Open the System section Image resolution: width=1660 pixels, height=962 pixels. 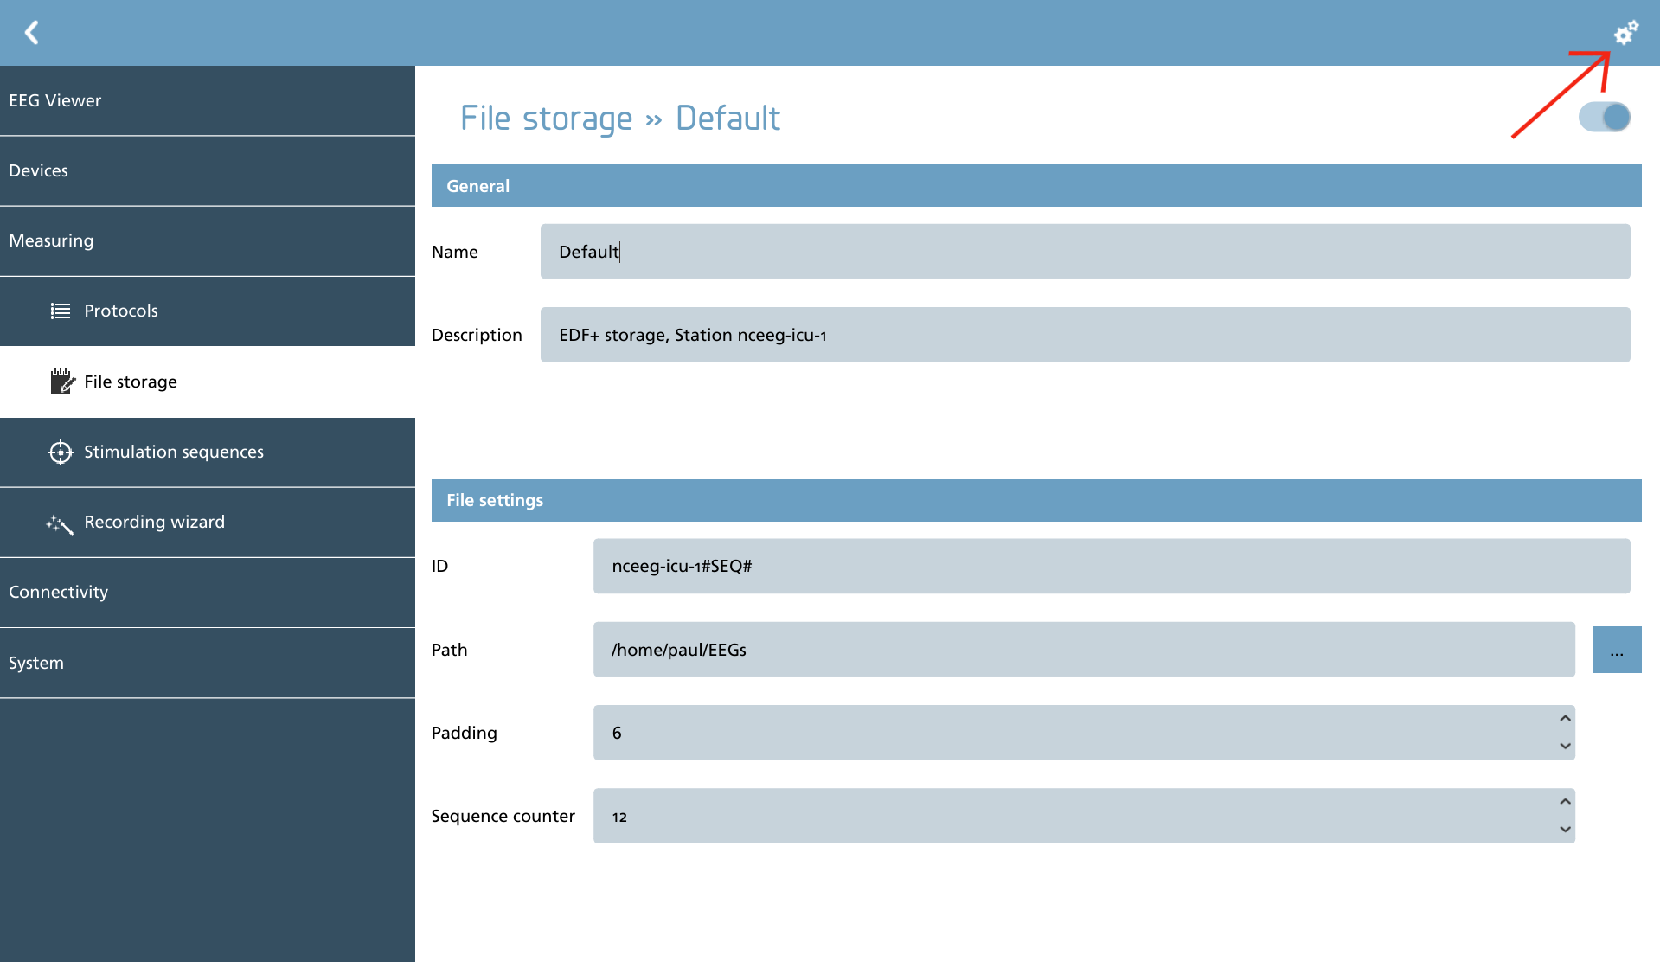208,663
